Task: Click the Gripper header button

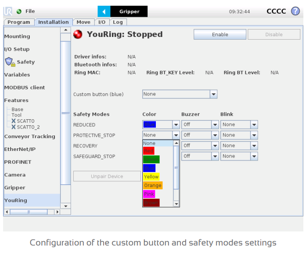Action: coord(129,11)
